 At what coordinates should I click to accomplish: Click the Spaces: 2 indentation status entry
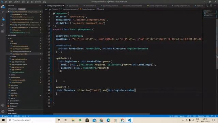pyautogui.click(x=183, y=116)
